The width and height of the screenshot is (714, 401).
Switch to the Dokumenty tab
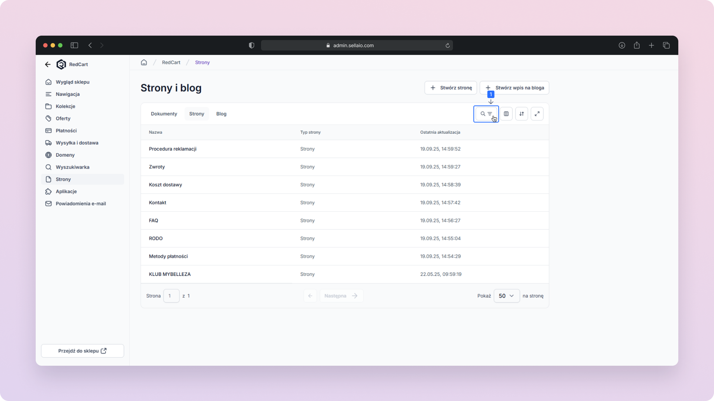point(164,114)
